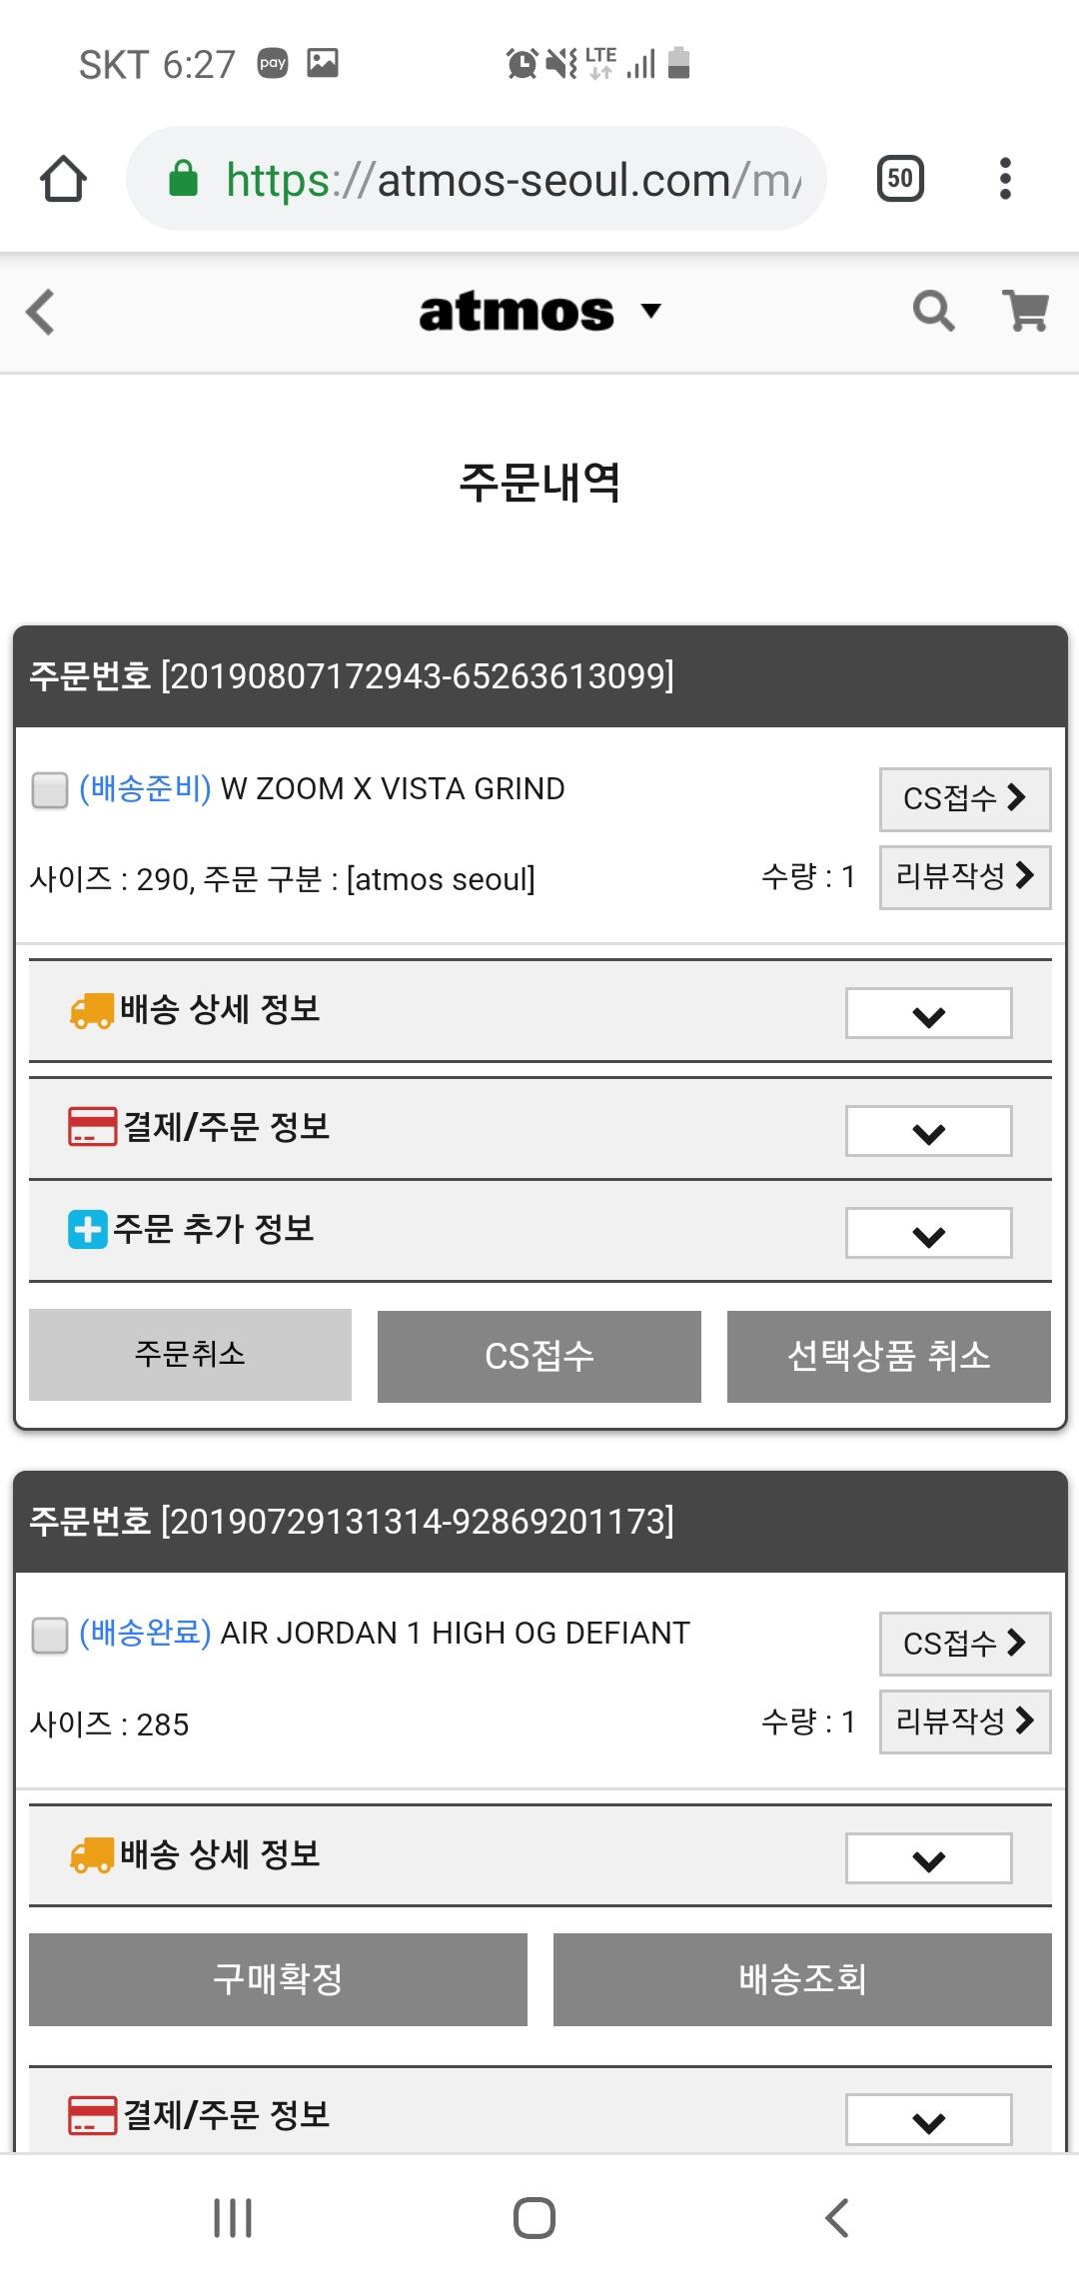Tap the atmos page back arrow
The width and height of the screenshot is (1079, 2278).
[40, 312]
